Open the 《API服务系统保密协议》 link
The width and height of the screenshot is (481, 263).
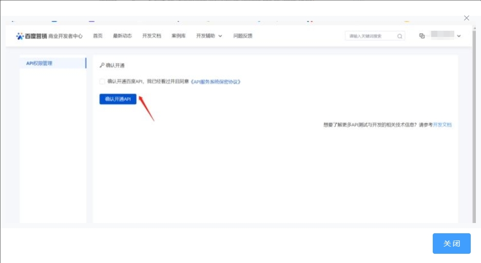point(215,82)
